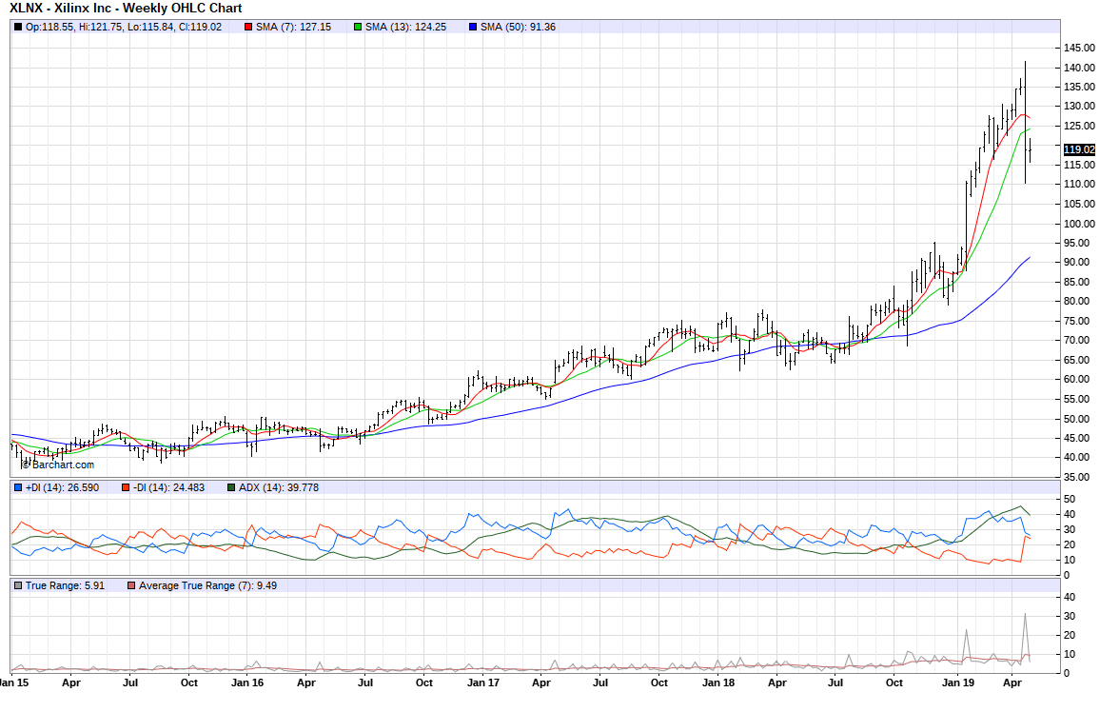This screenshot has width=1100, height=712.
Task: Click the 35.00 price axis label
Action: 1077,477
